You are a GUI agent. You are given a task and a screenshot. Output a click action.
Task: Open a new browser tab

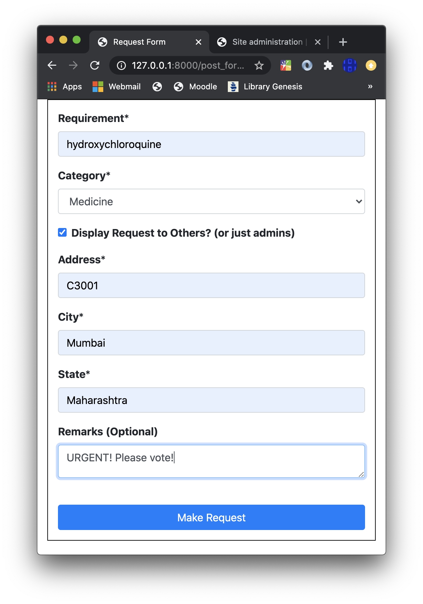[x=343, y=42]
